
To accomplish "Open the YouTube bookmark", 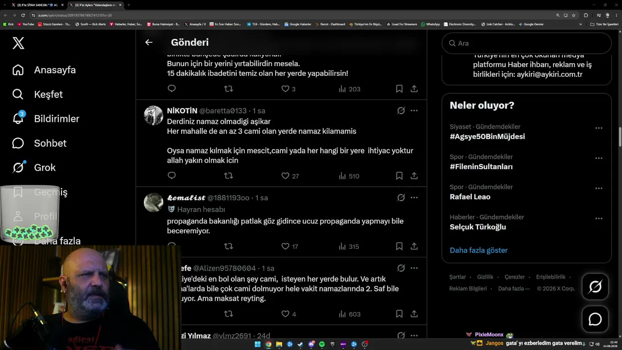I will click(x=26, y=24).
